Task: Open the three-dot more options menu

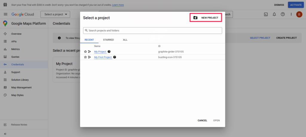Action: click(291, 14)
